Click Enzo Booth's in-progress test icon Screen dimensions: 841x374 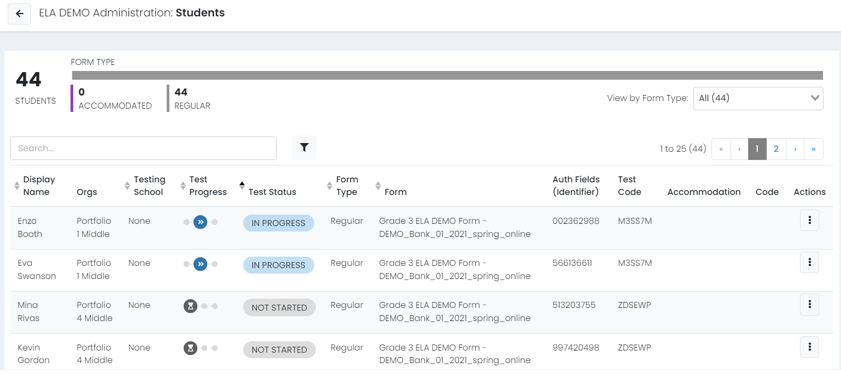tap(201, 222)
